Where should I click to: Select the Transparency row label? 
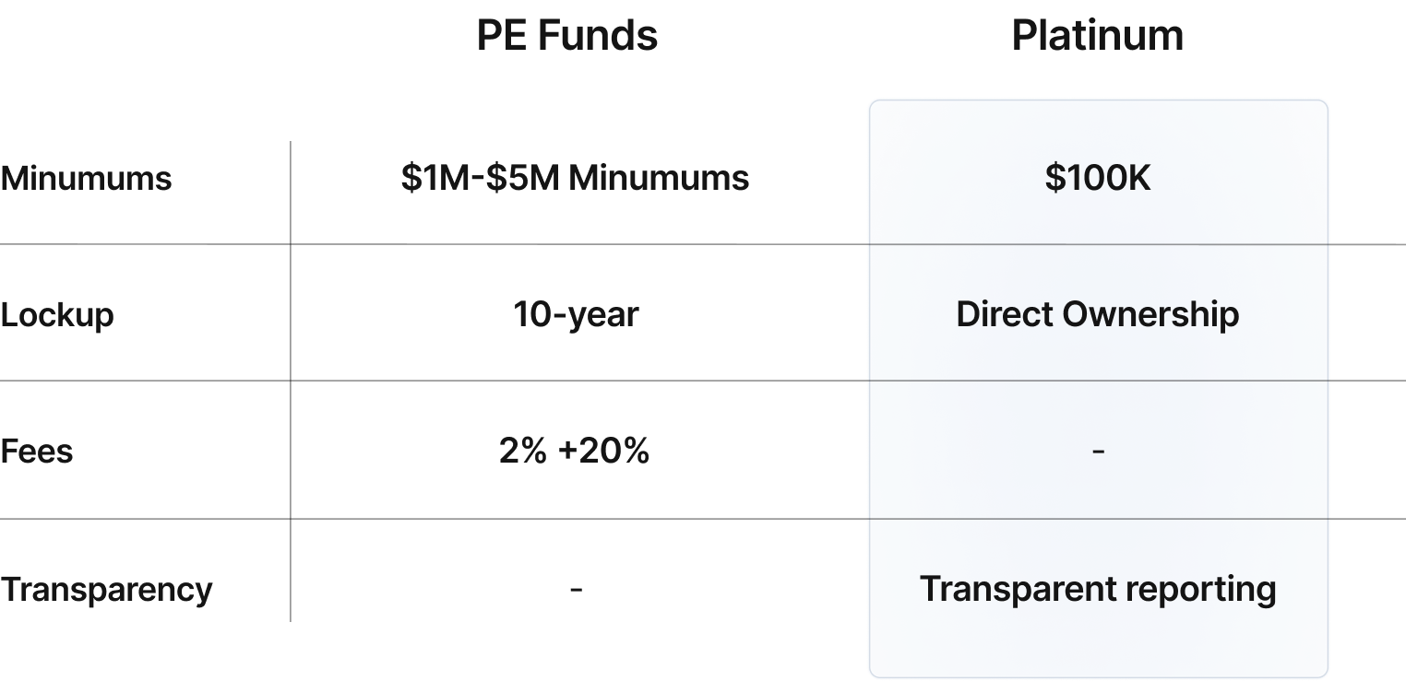pyautogui.click(x=106, y=590)
